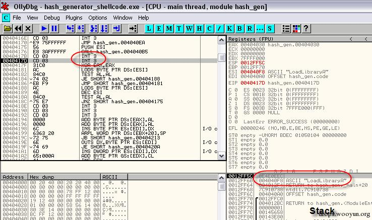Viewport: 372px width, 220px height.
Task: Click the Registers (FPU) header to switch view
Action: pyautogui.click(x=251, y=39)
